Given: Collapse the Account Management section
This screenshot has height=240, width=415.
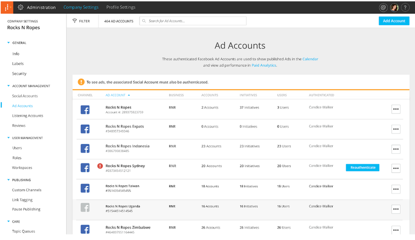Looking at the screenshot, I should point(8,86).
